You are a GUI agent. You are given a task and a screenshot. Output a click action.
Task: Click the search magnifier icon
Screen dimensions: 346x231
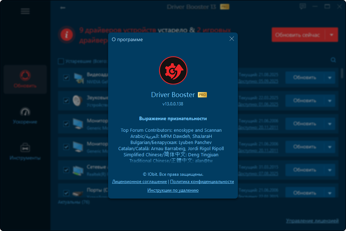[333, 60]
